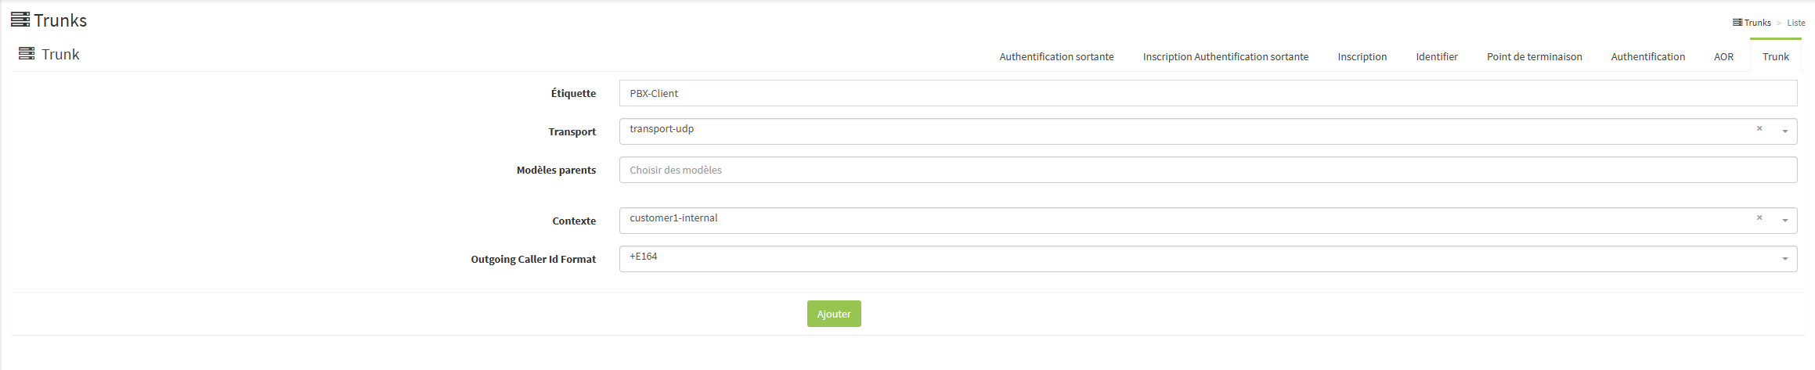Focus the Étiquette field containing PBX-Client
Image resolution: width=1815 pixels, height=370 pixels.
tap(1207, 93)
